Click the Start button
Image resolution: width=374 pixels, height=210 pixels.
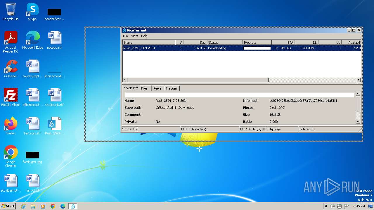click(8, 206)
